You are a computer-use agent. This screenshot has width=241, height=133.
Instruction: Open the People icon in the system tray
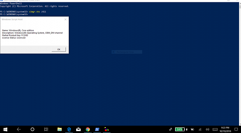(171, 129)
